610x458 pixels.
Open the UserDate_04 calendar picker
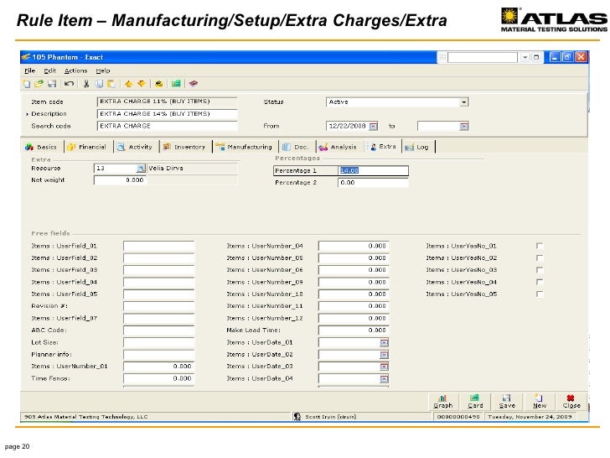point(384,378)
